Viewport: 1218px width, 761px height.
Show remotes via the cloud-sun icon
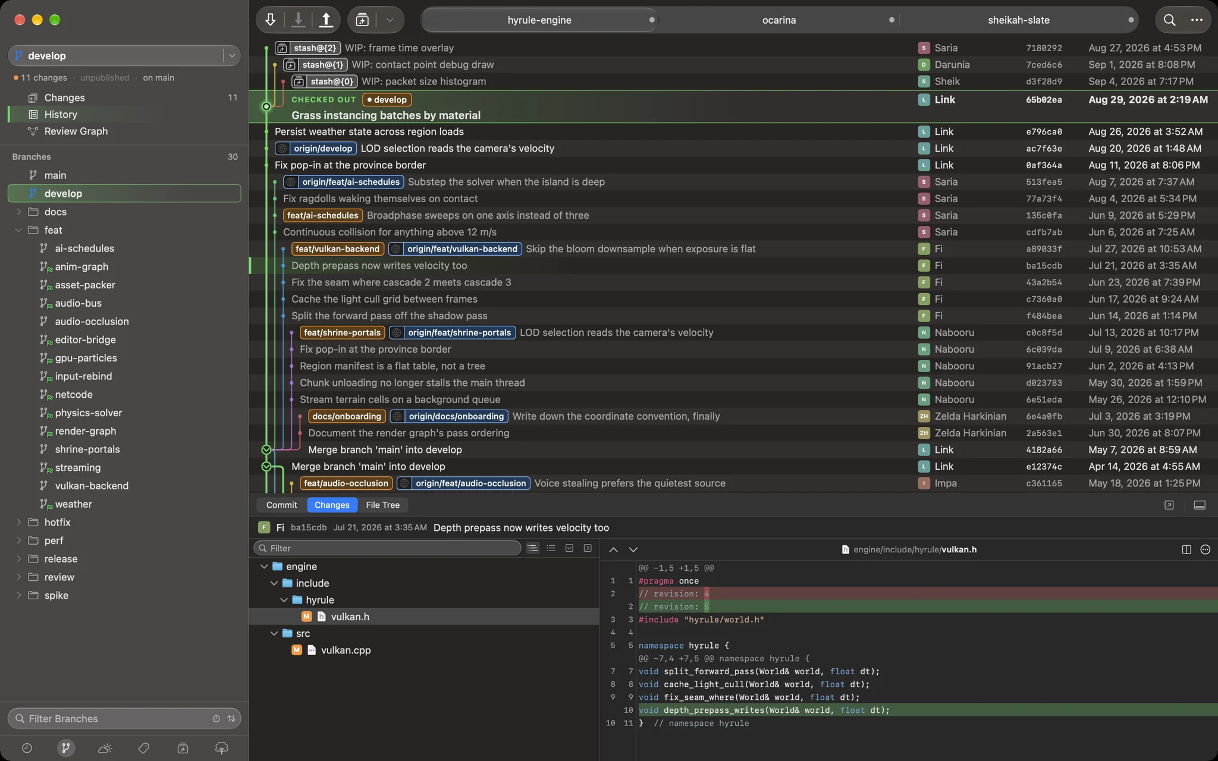tap(105, 748)
